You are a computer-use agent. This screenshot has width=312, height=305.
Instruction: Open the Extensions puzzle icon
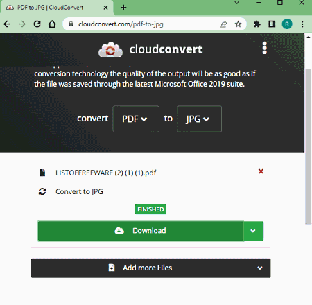coord(257,24)
